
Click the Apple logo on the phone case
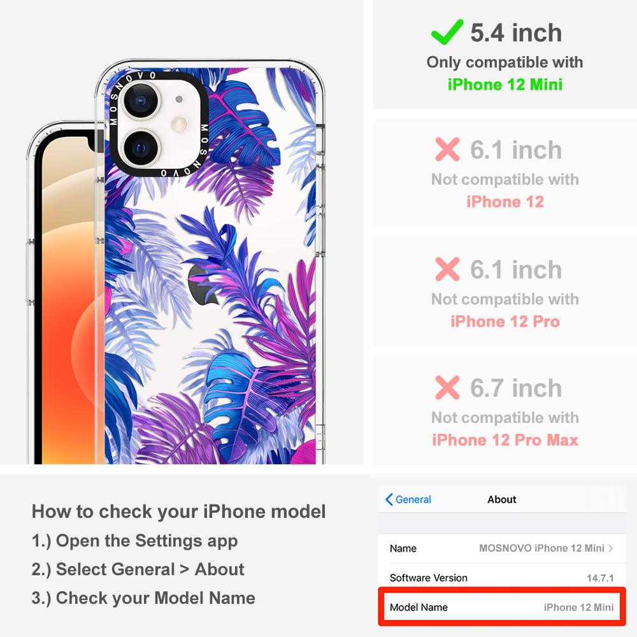(202, 285)
